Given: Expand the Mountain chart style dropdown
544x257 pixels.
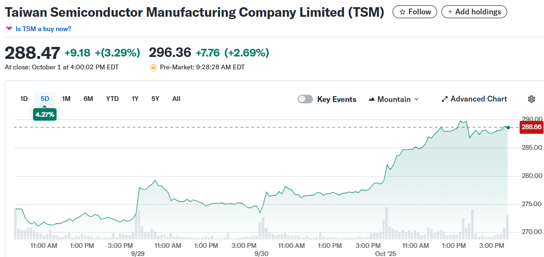Looking at the screenshot, I should tap(416, 99).
